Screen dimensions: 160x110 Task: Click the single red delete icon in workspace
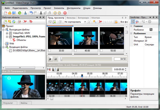pos(25,22)
